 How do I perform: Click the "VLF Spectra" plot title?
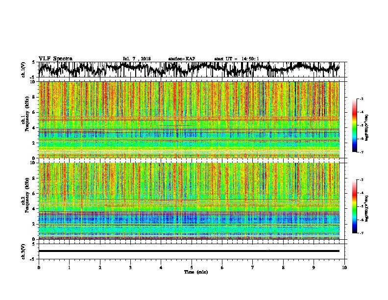(x=55, y=59)
